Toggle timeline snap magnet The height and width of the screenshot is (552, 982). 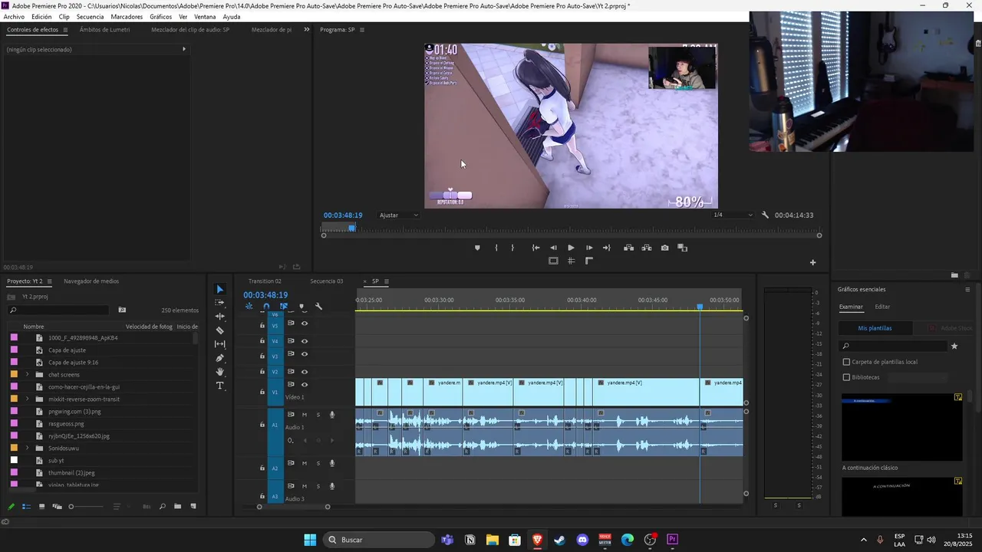(x=266, y=307)
